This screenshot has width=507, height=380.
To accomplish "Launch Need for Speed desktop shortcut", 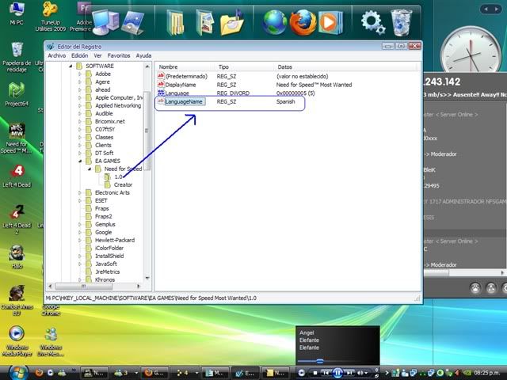I will (17, 139).
